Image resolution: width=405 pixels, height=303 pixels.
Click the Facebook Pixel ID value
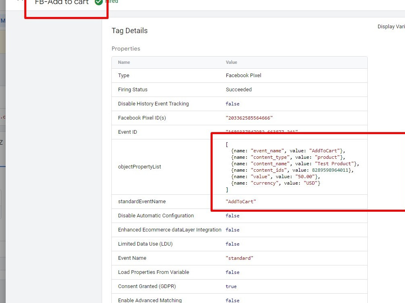point(247,118)
